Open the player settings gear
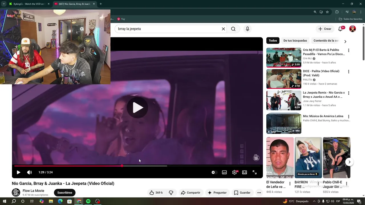365x205 pixels. pos(234,172)
